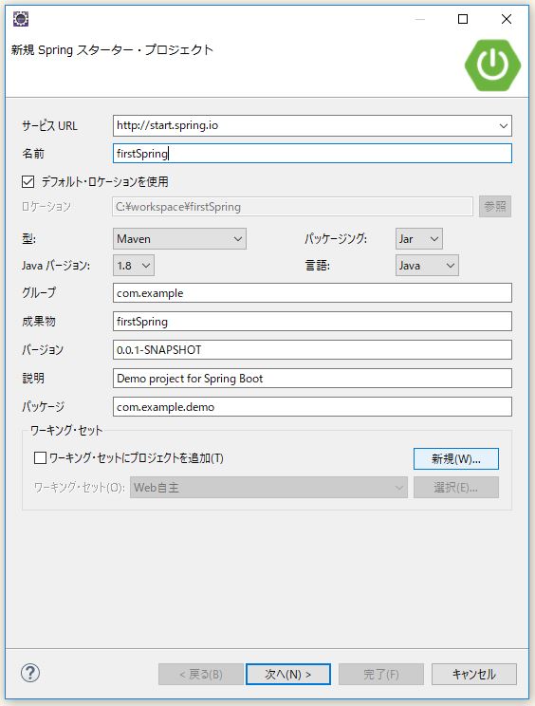Click the 説明 field Demo project for Spring Boot
Image resolution: width=535 pixels, height=706 pixels.
[312, 379]
